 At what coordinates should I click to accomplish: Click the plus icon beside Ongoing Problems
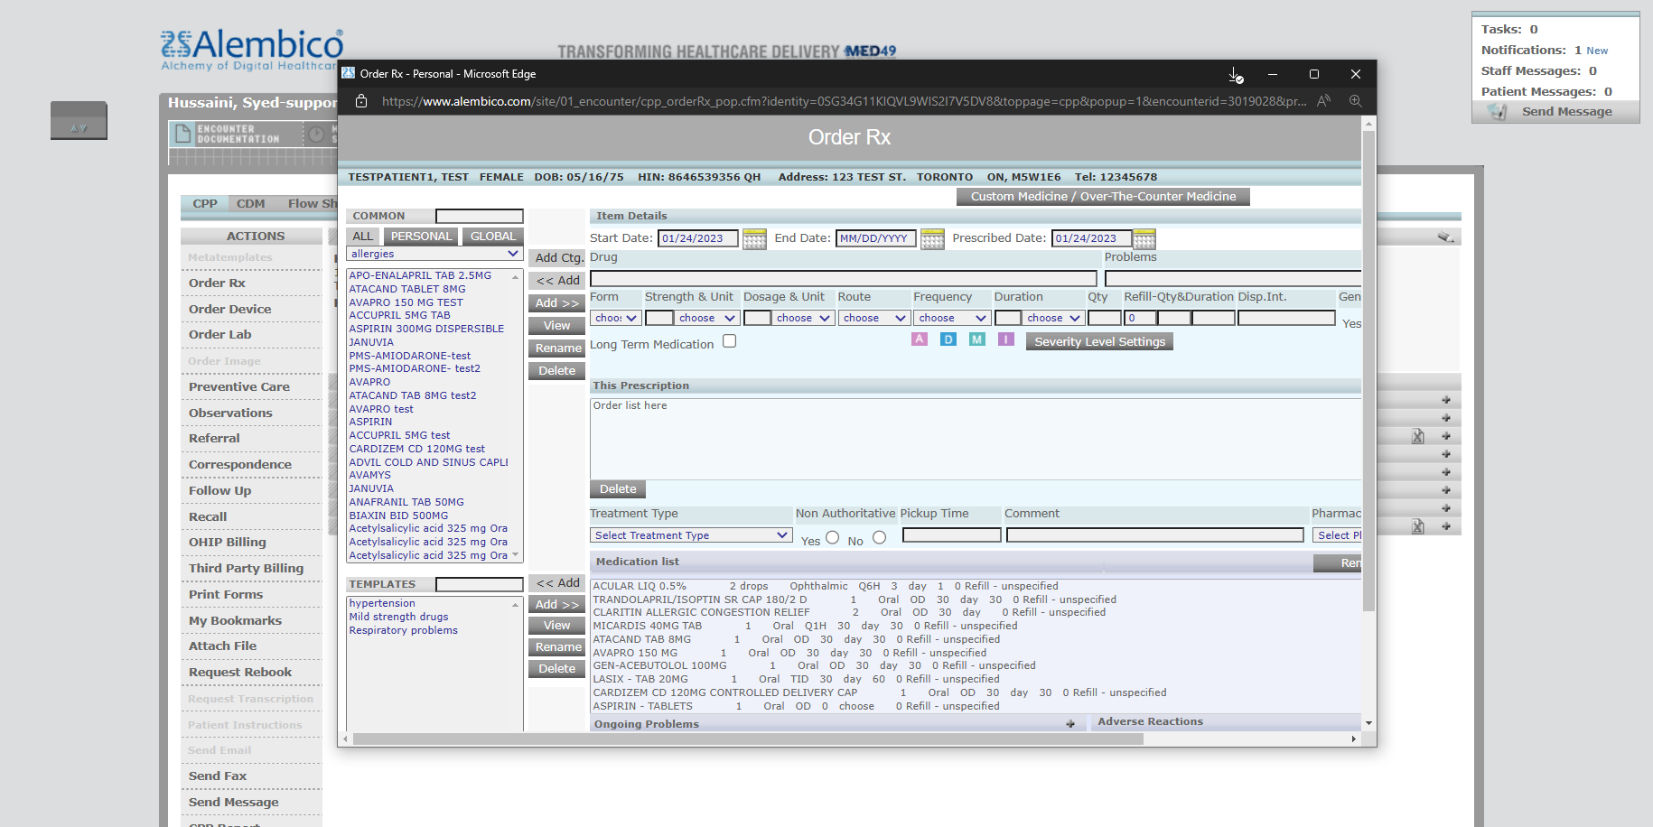point(1071,723)
